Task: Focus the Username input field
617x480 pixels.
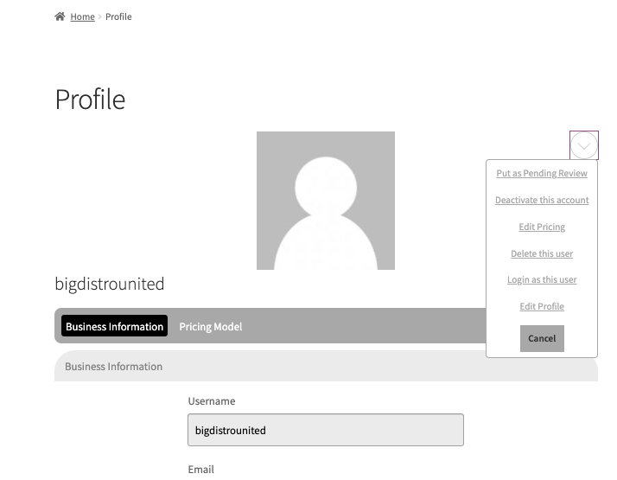Action: coord(326,430)
